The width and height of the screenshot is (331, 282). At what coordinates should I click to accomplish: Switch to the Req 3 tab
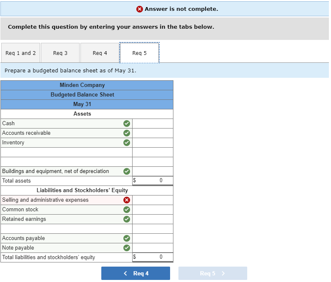click(x=60, y=53)
